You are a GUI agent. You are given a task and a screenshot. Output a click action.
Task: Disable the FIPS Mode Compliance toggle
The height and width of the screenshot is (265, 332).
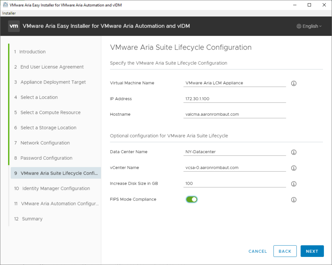(192, 199)
